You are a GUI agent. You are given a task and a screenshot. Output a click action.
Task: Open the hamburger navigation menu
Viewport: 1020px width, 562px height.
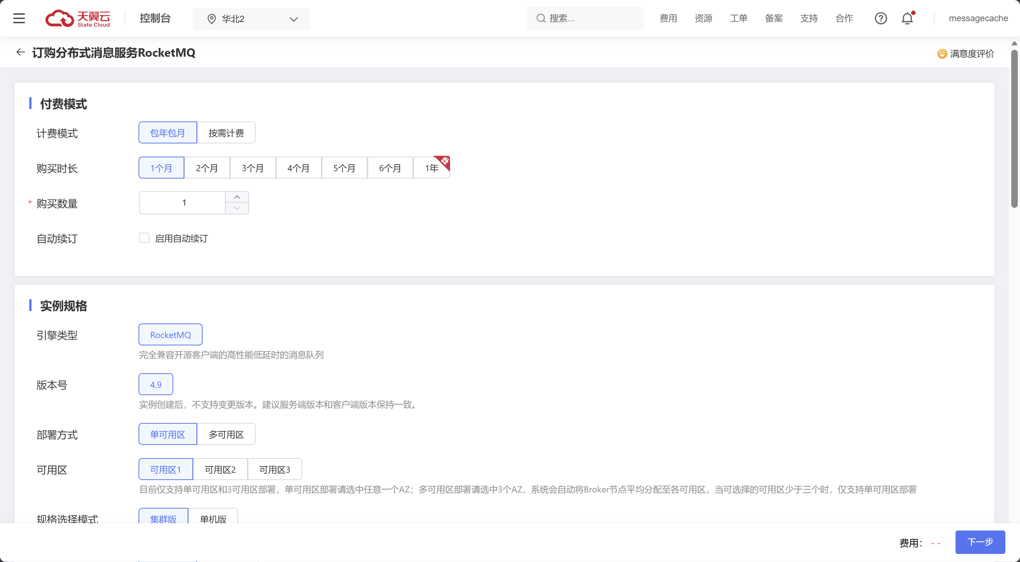click(19, 18)
